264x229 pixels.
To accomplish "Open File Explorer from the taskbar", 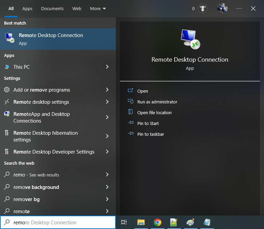I will [141, 222].
